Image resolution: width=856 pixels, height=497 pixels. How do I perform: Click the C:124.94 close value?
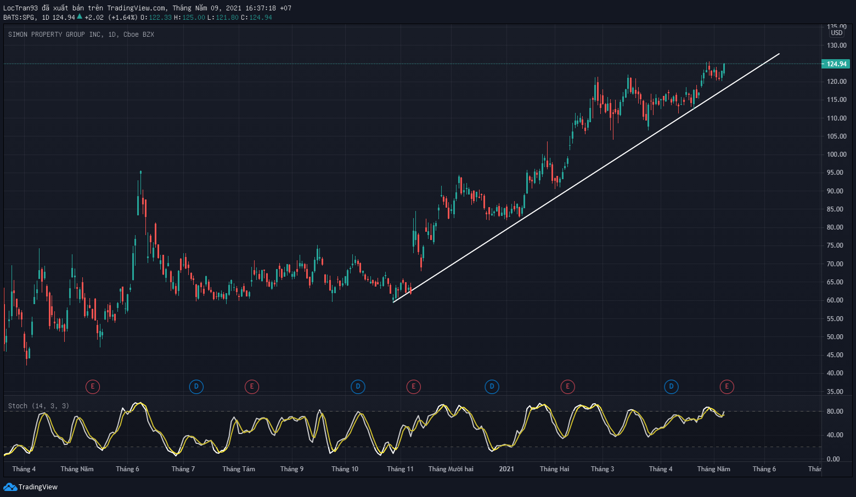pyautogui.click(x=257, y=18)
